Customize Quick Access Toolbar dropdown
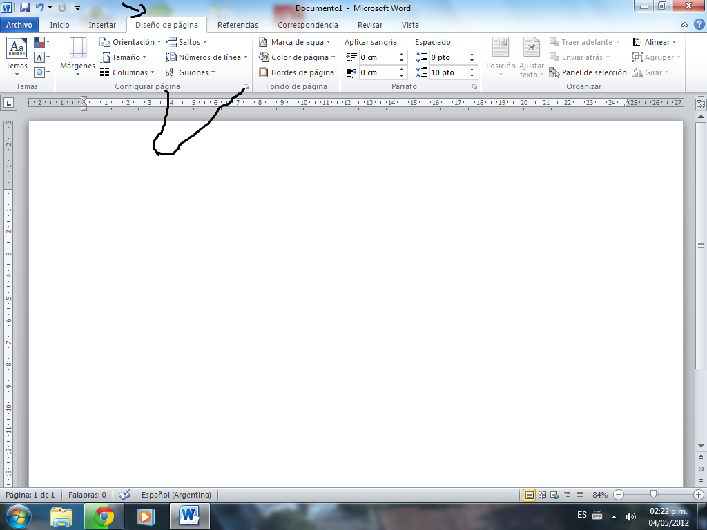 point(77,8)
